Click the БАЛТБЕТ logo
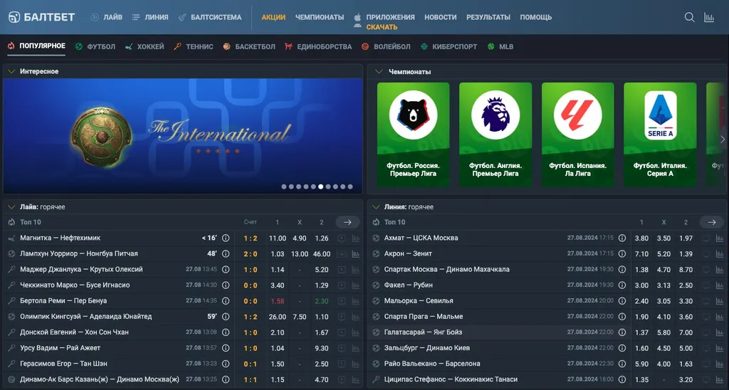Screen dimensions: 729x390 pyautogui.click(x=41, y=17)
